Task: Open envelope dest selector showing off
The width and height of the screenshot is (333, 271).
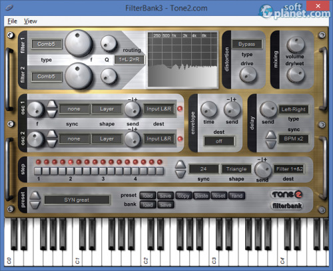Action: click(219, 141)
